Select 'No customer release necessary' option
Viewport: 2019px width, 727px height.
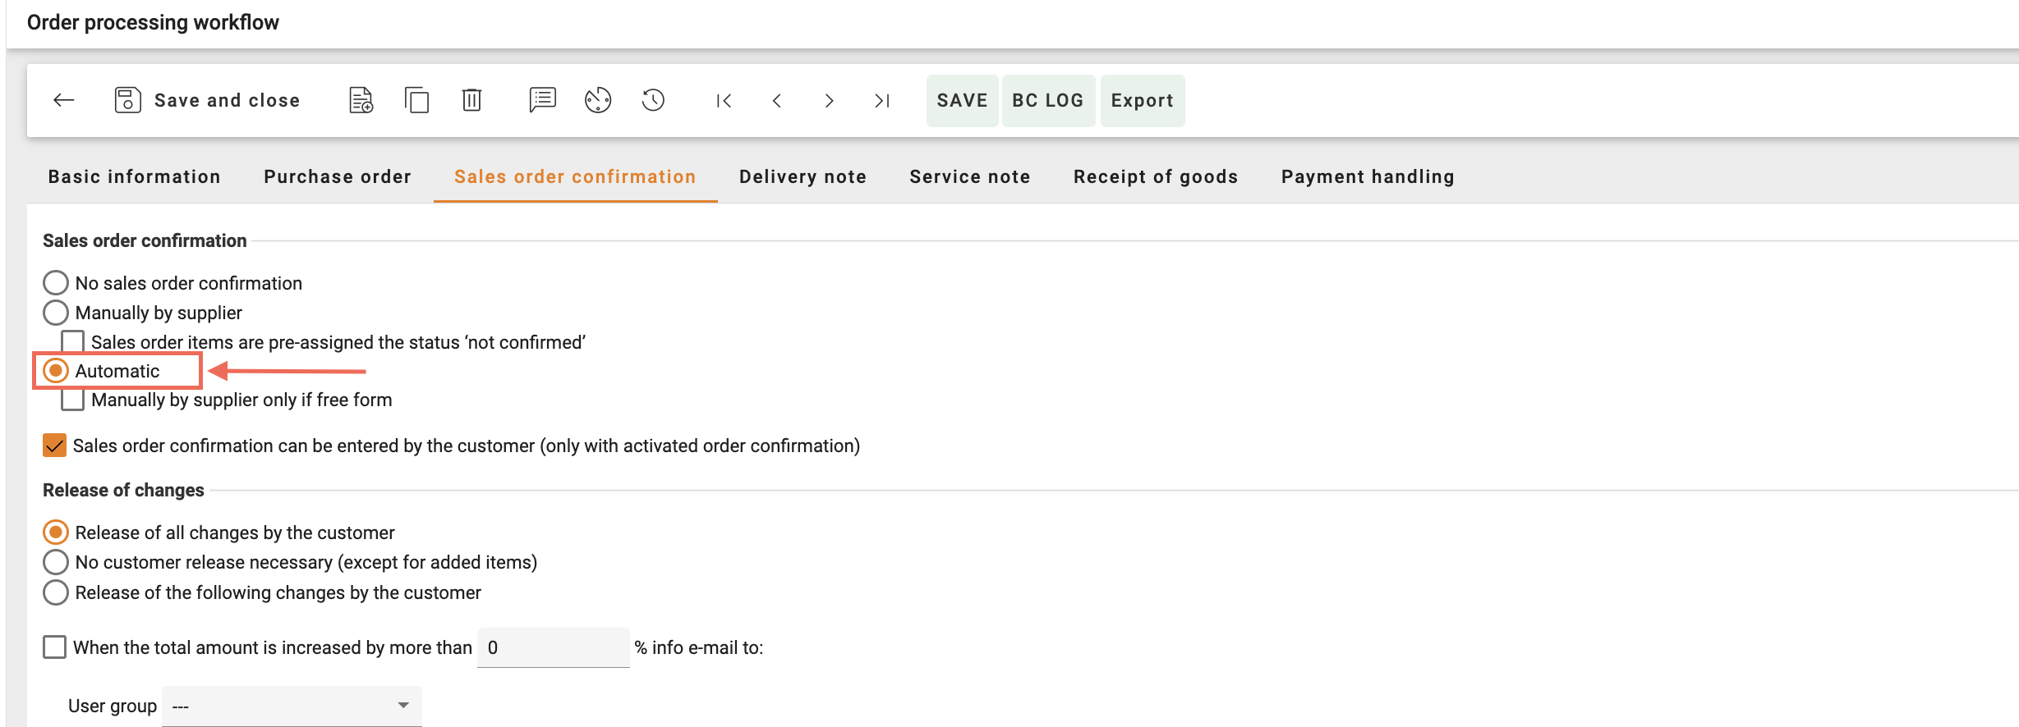56,562
